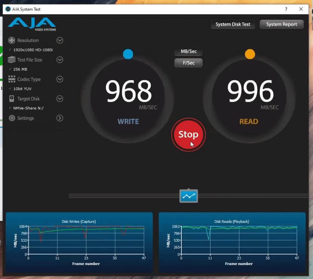
Task: Click the Codec Type filmstrip icon
Action: (x=12, y=79)
